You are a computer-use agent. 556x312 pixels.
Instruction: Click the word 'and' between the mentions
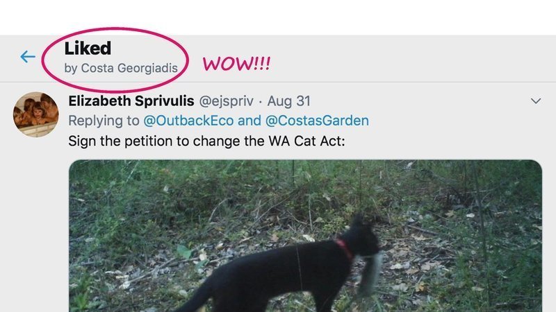250,121
